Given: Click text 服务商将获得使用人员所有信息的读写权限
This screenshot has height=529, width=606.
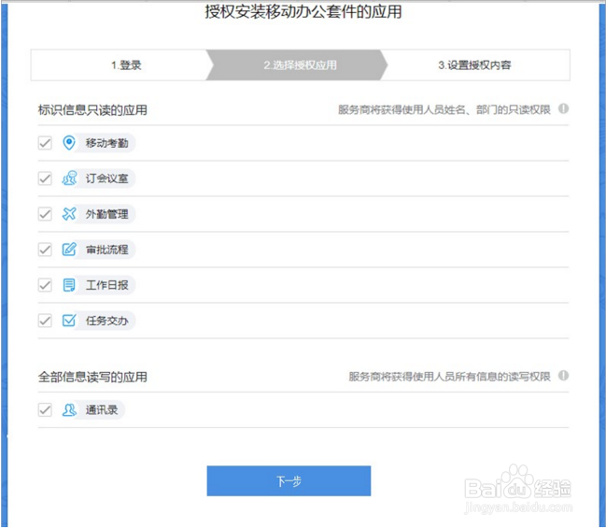Looking at the screenshot, I should click(449, 377).
